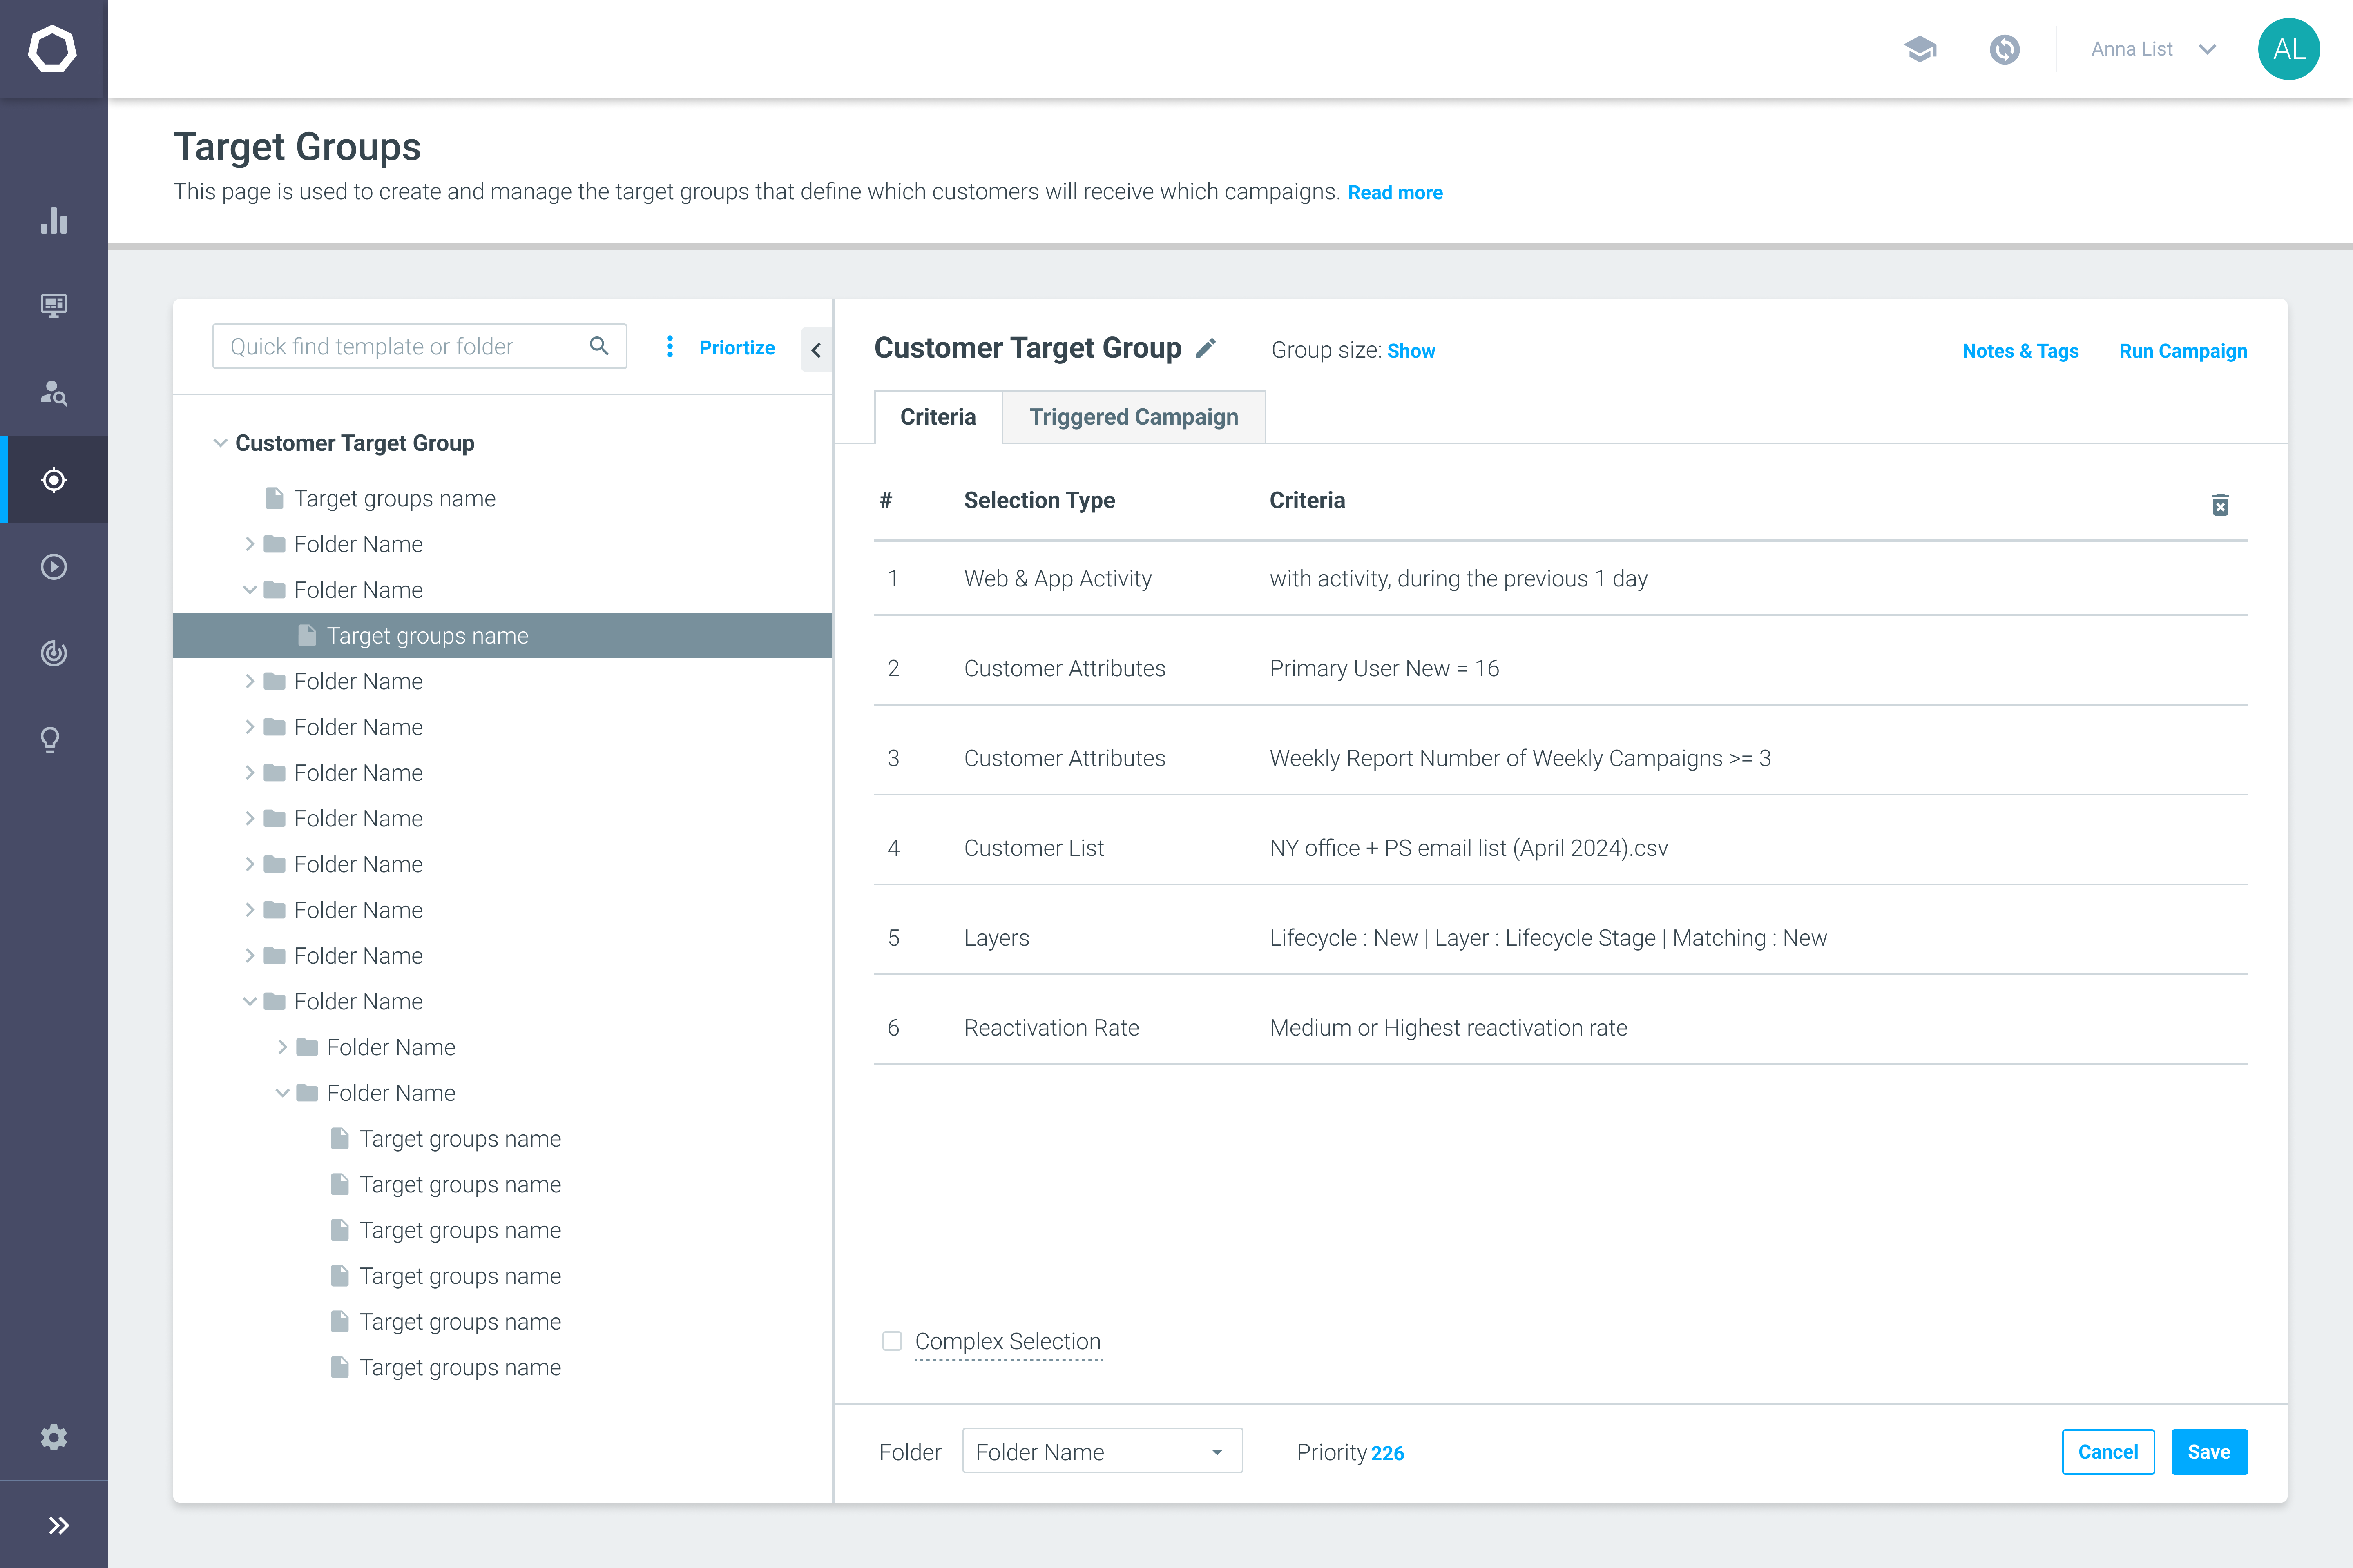This screenshot has height=1568, width=2353.
Task: Select criteria row Web & App Activity
Action: click(x=1560, y=578)
